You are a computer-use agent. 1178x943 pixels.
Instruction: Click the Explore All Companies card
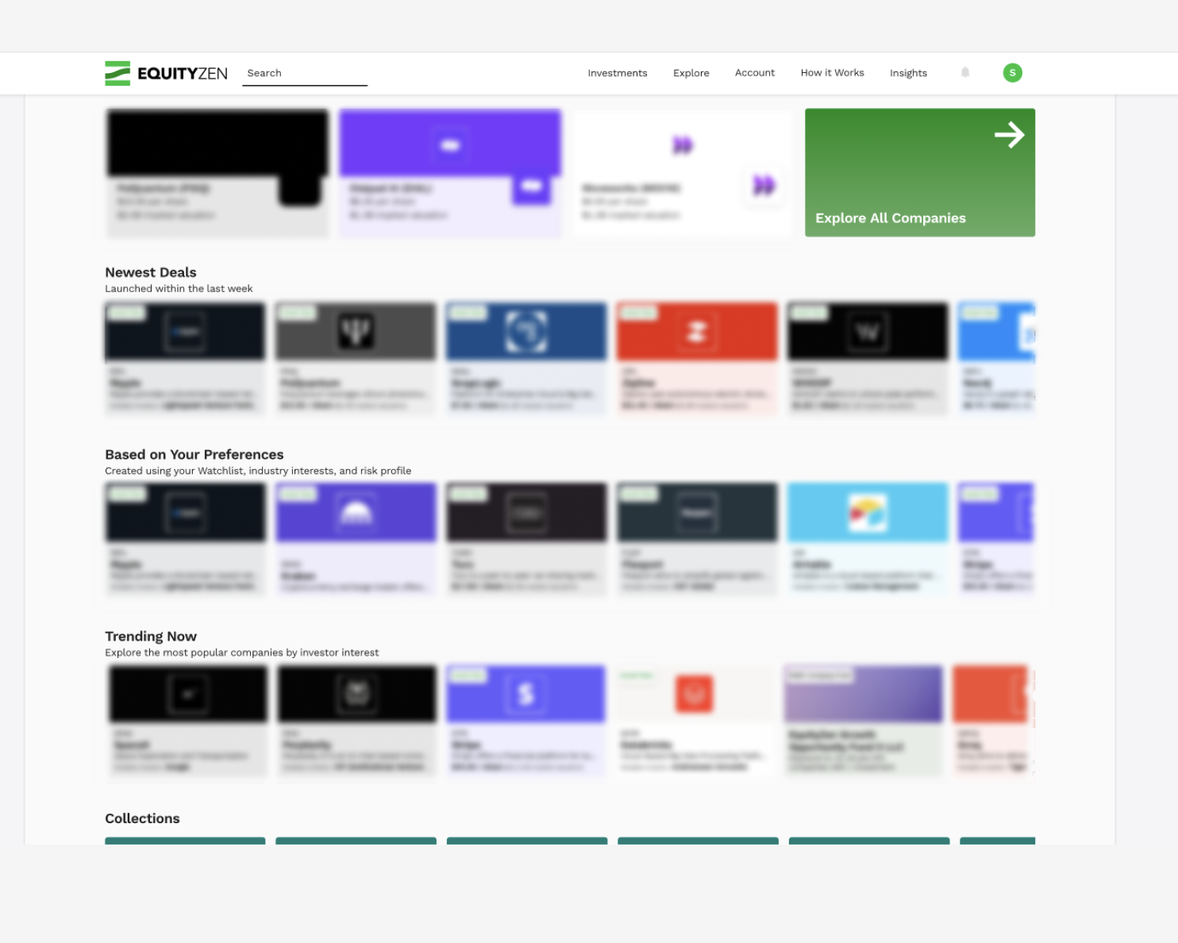(919, 172)
